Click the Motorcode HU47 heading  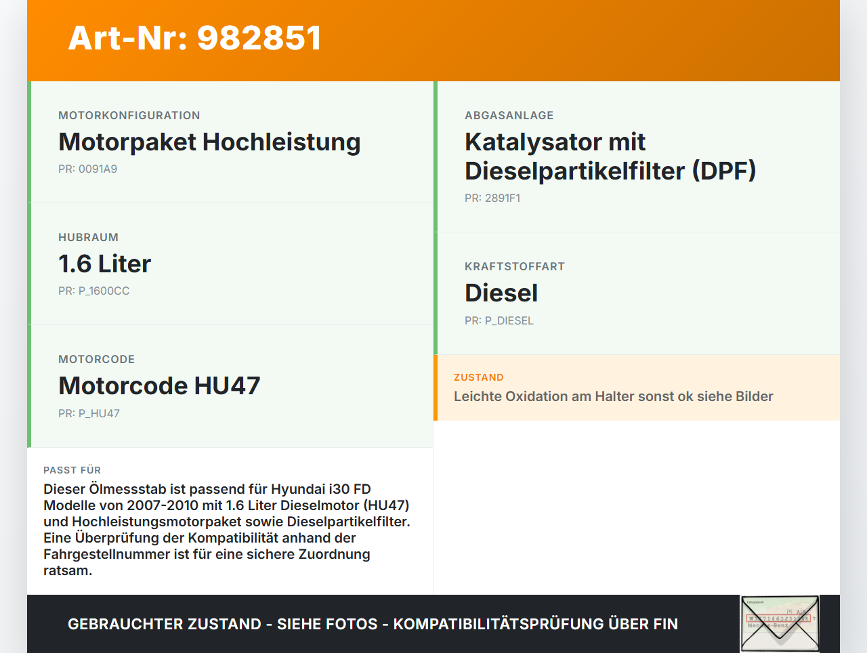159,386
